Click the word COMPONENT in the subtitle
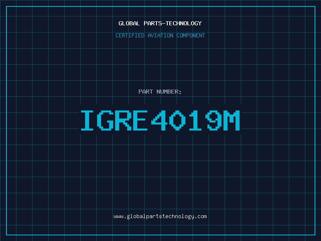This screenshot has width=321, height=241. [191, 35]
